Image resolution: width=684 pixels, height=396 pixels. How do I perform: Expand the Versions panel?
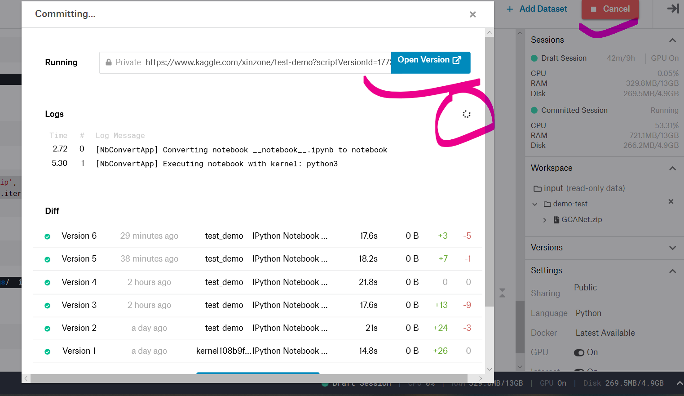point(672,248)
